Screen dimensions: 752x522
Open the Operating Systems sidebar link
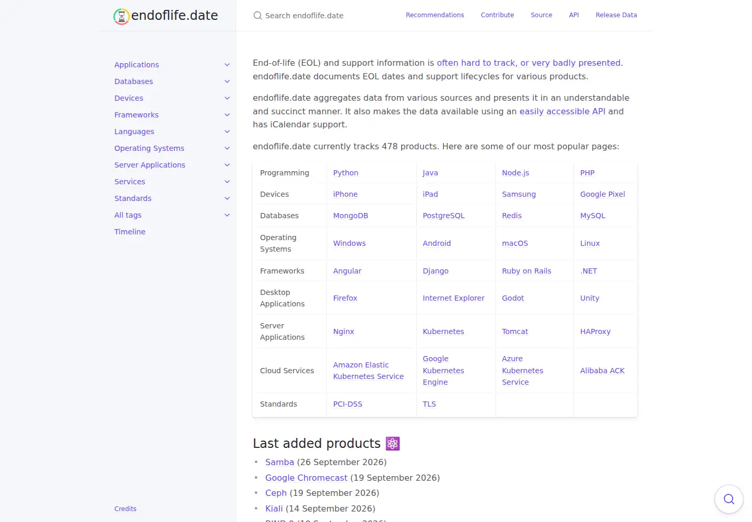[149, 148]
